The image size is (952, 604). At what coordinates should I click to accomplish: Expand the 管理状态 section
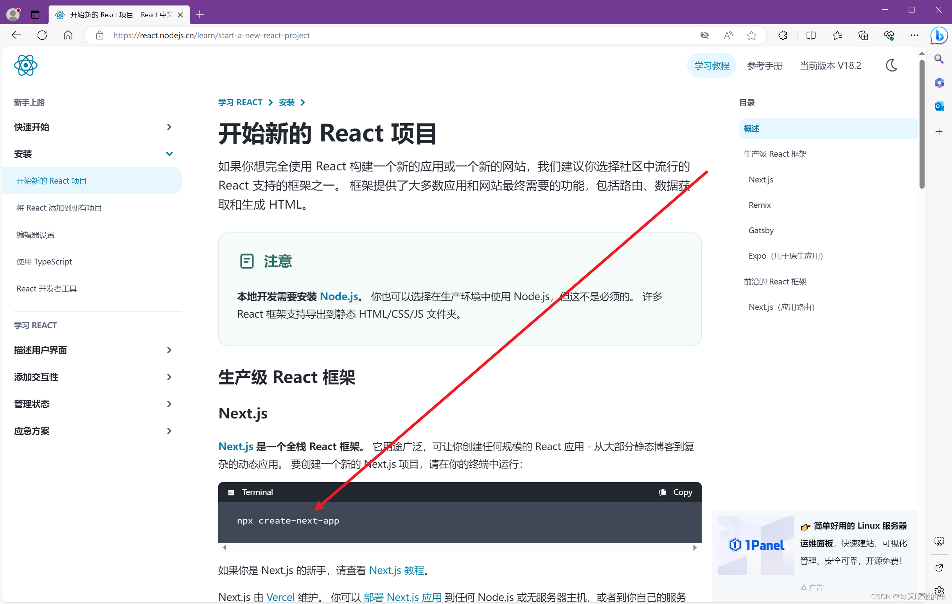coord(169,404)
